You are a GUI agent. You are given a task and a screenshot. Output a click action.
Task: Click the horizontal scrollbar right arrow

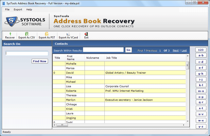click(x=184, y=125)
